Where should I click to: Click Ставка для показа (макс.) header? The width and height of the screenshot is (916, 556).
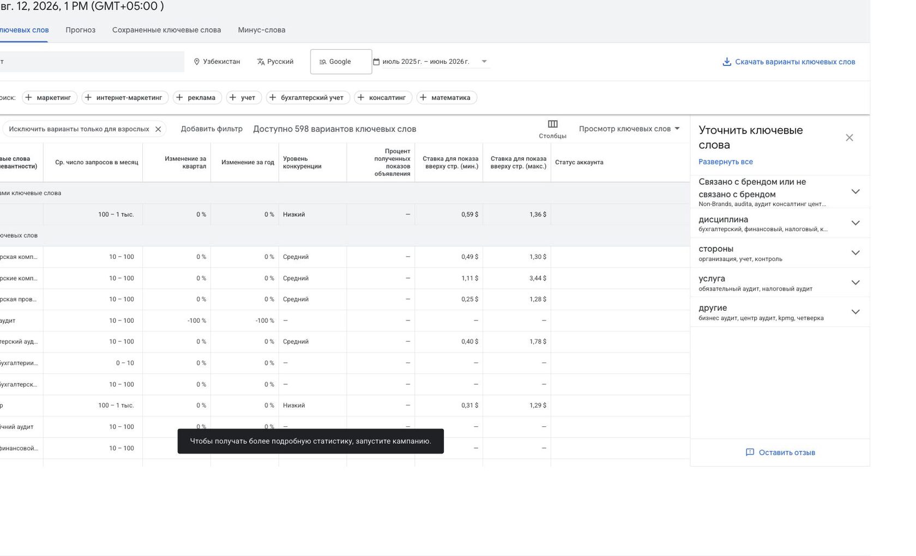click(x=518, y=162)
